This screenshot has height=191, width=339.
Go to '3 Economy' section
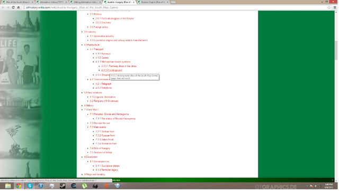tap(90, 32)
